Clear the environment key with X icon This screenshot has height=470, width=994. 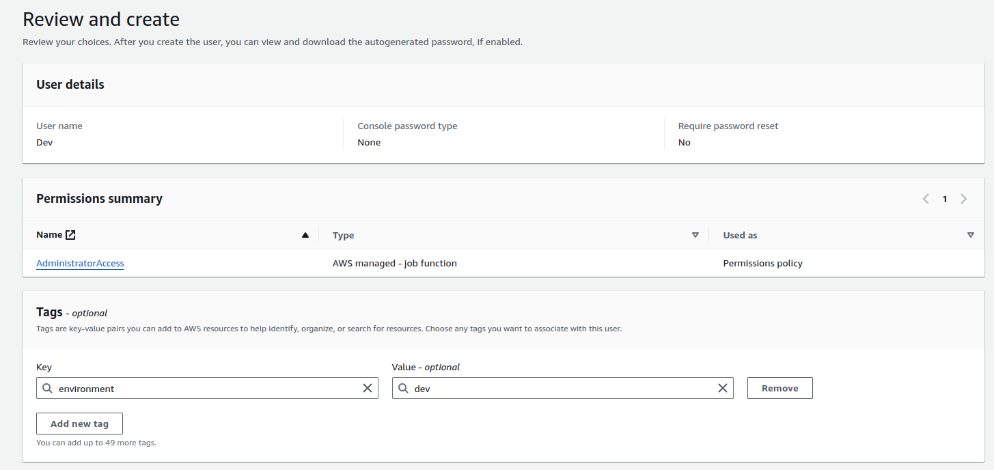tap(367, 388)
